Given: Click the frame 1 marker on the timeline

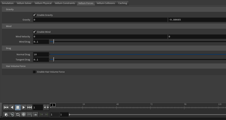Looking at the screenshot, I should (x=53, y=105).
